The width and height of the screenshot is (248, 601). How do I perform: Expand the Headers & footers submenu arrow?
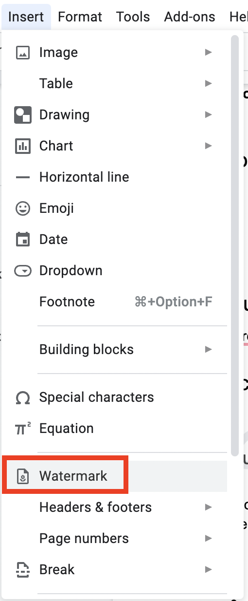pyautogui.click(x=209, y=507)
